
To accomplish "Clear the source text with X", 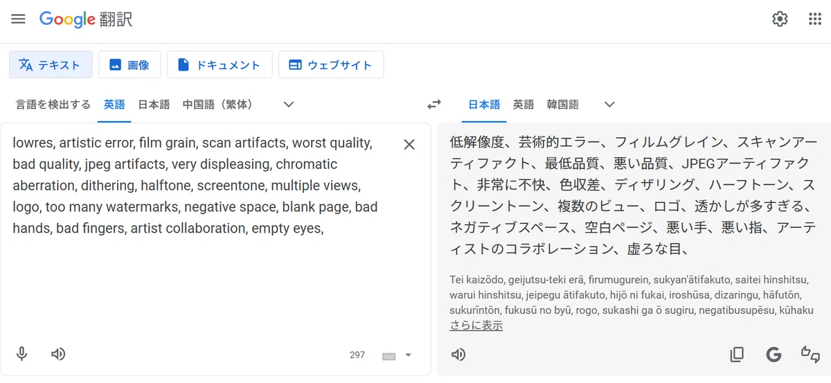I will [x=409, y=144].
